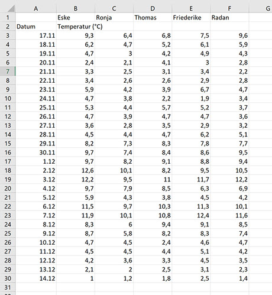The height and width of the screenshot is (295, 272).
Task: Click the cell labeled Eske
Action: click(76, 18)
